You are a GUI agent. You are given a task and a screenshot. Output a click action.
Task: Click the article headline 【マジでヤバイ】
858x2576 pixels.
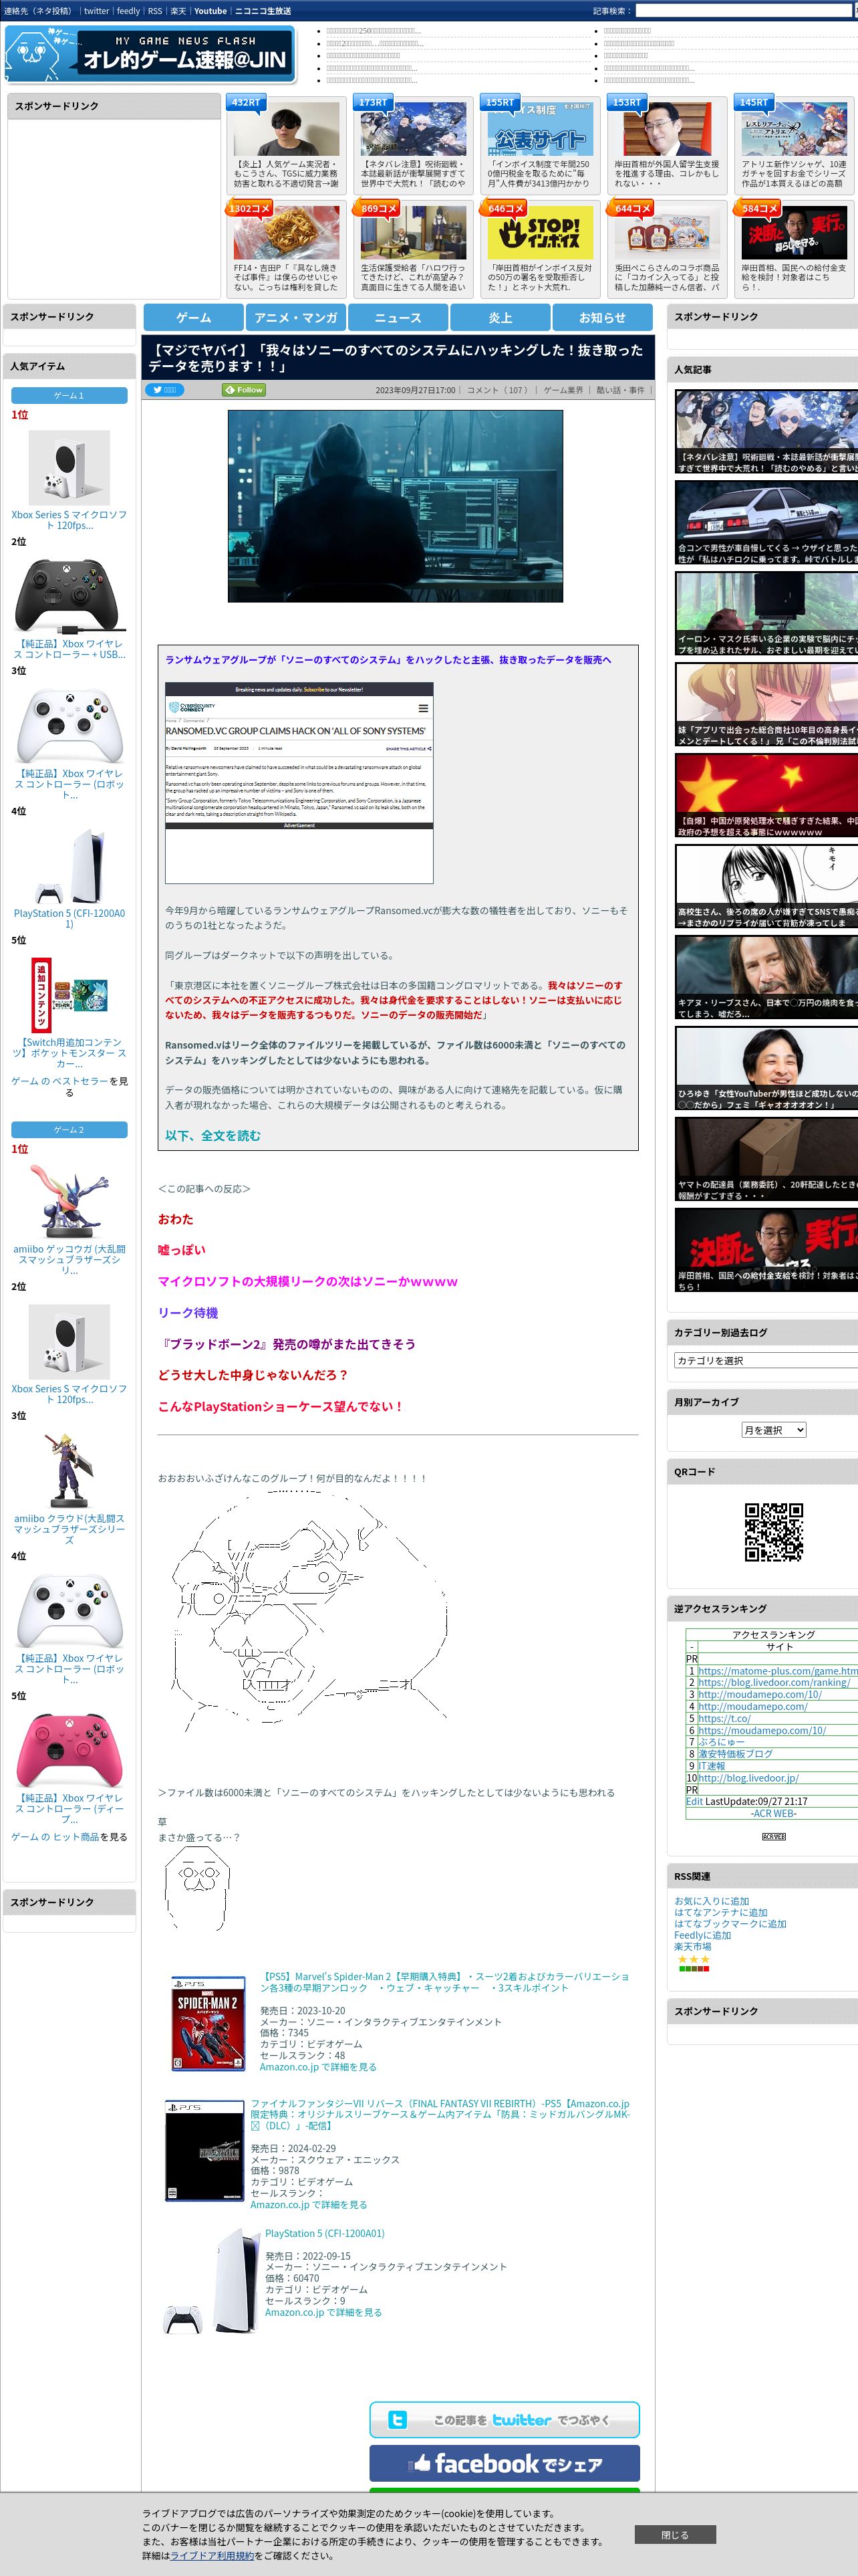click(x=396, y=357)
